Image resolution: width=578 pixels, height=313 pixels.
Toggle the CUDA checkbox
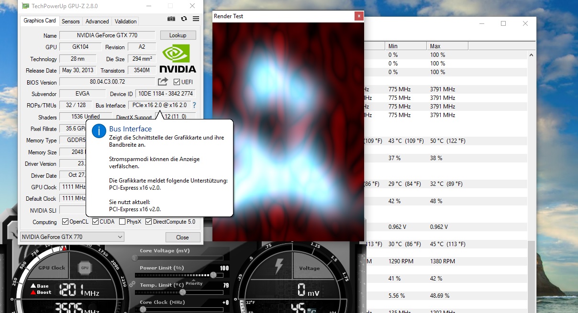(95, 222)
